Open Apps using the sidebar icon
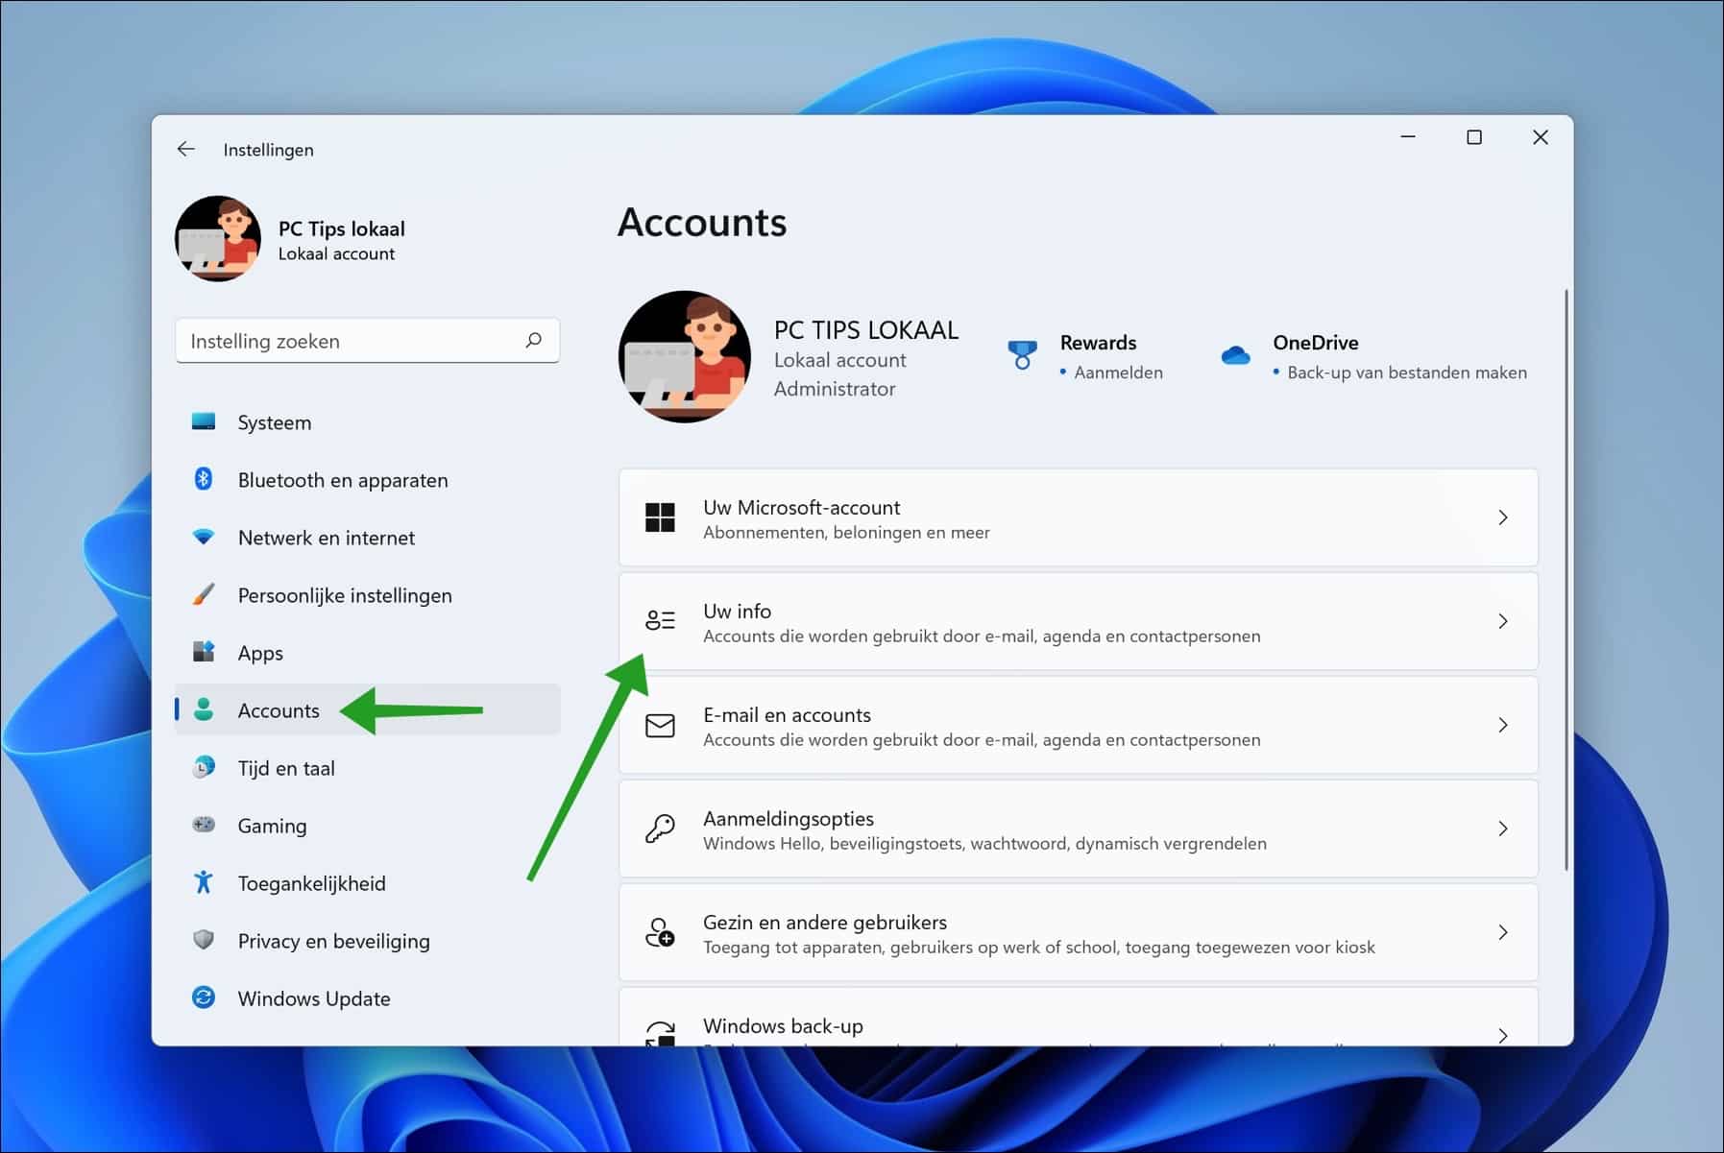The image size is (1724, 1153). click(x=205, y=653)
